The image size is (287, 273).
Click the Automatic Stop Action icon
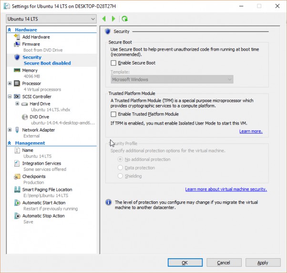17,216
